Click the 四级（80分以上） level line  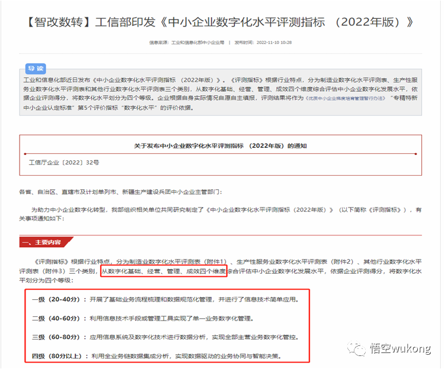click(x=157, y=356)
